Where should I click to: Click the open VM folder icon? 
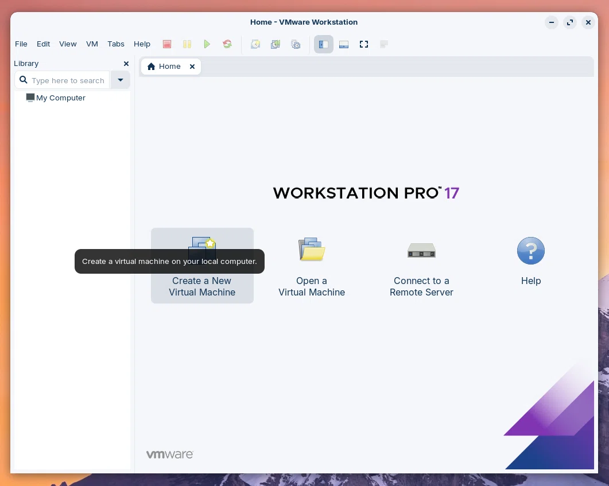click(312, 249)
